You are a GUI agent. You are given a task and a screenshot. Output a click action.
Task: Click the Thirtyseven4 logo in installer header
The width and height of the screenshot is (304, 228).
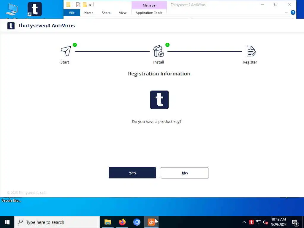[11, 26]
